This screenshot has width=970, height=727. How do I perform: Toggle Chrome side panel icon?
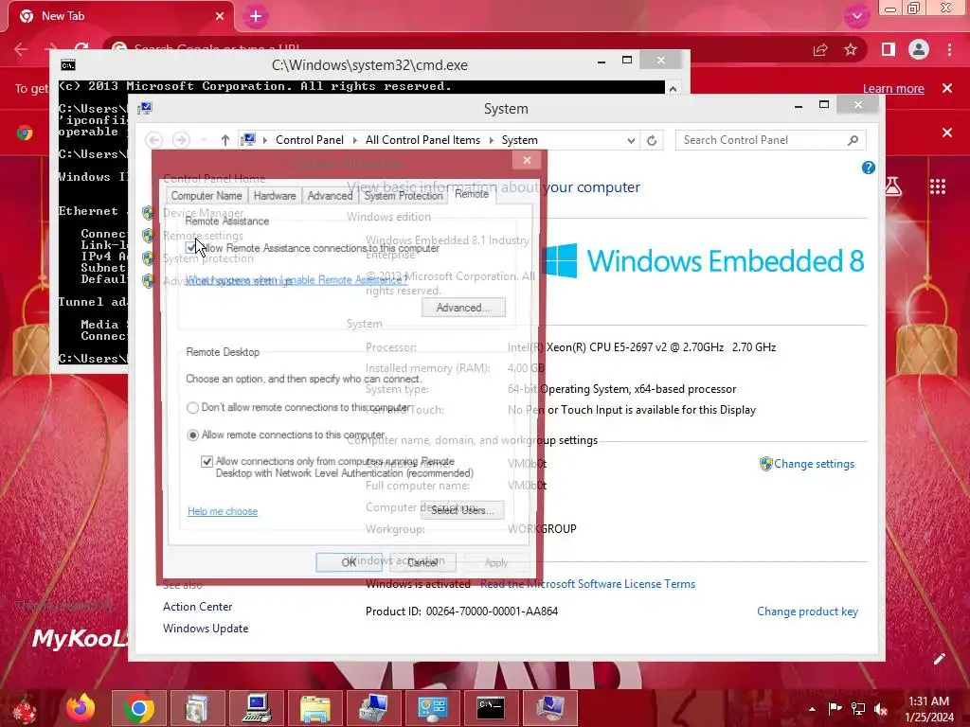coord(889,49)
